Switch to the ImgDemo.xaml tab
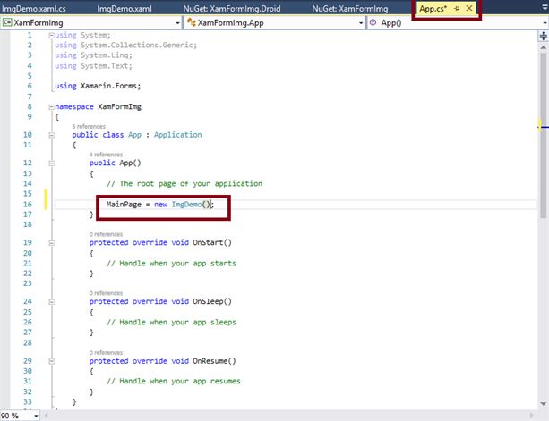The width and height of the screenshot is (549, 421). click(x=124, y=8)
